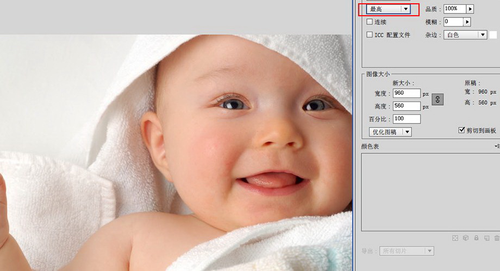
Task: Click the web-safe cube icon below color table
Action: (466, 238)
